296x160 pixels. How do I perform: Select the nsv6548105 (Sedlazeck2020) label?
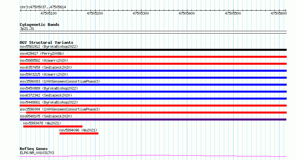46,116
